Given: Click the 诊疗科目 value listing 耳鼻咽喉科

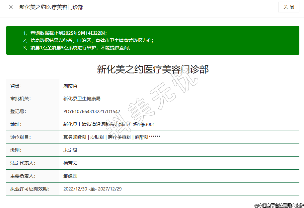Looking at the screenshot, I should pos(112,137).
